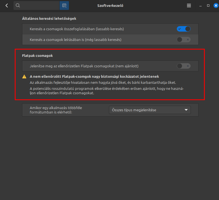Disable search in package summaries toggle
The height and width of the screenshot is (200, 219).
point(183,29)
